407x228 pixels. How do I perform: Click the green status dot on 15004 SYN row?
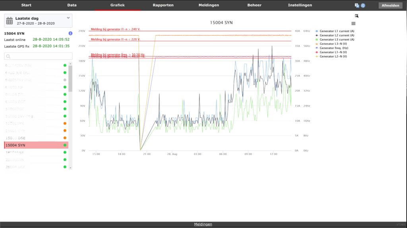tap(65, 145)
